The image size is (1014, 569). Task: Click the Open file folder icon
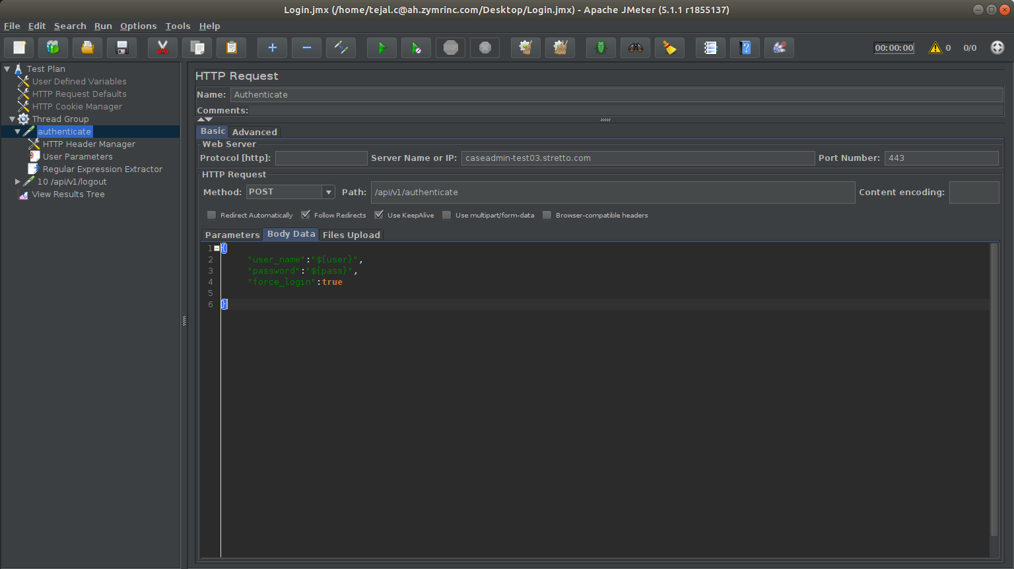tap(87, 47)
